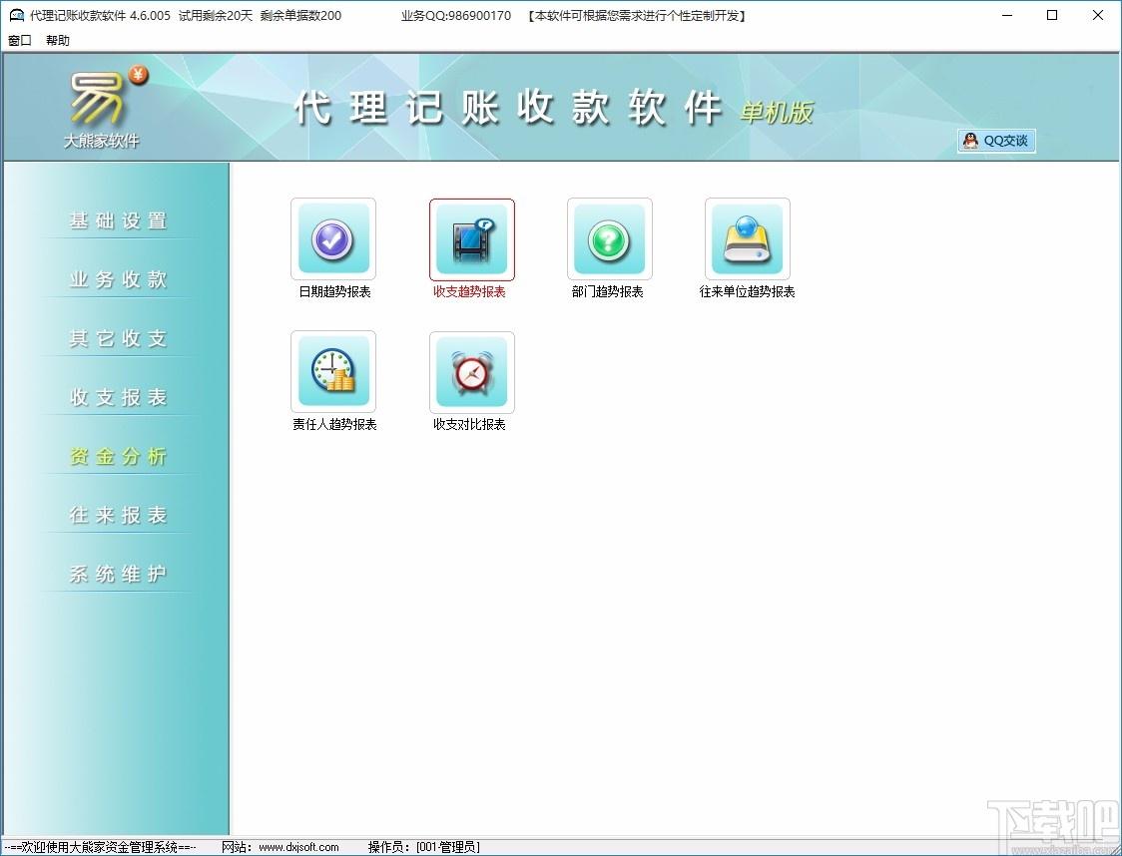
Task: Switch to 收支报表 section
Action: tap(118, 397)
